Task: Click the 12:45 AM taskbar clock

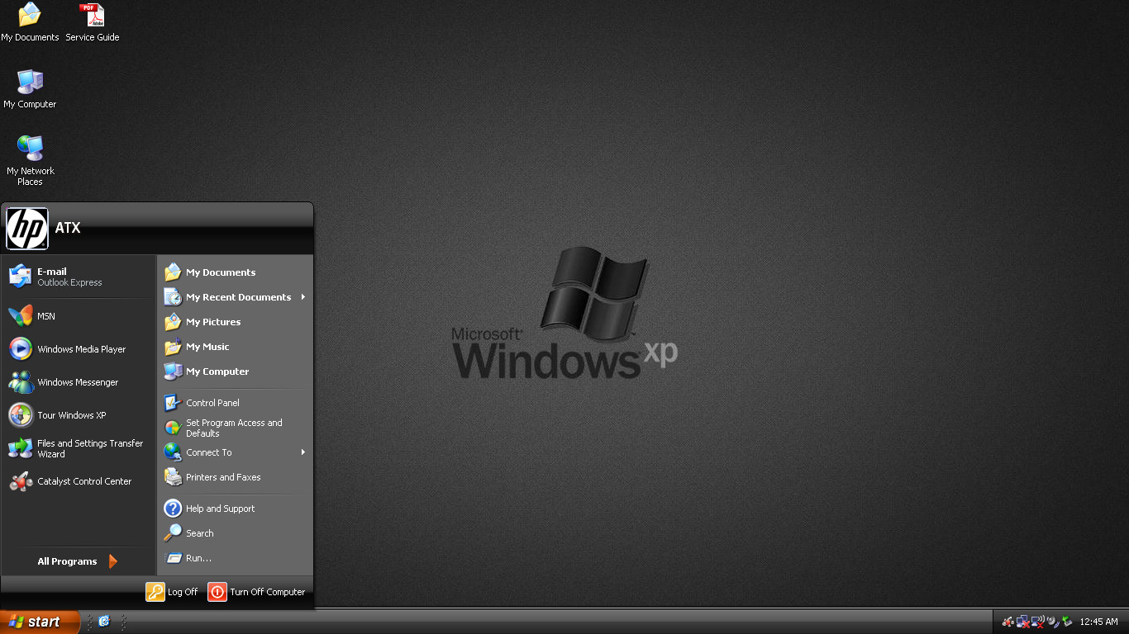Action: click(1098, 622)
